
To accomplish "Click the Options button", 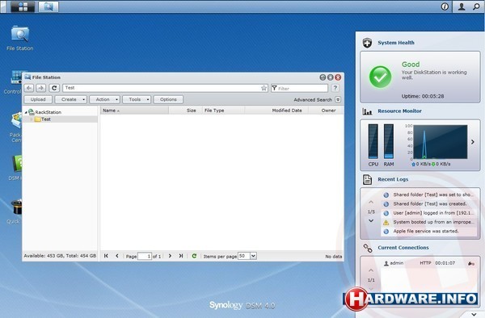I will 168,99.
